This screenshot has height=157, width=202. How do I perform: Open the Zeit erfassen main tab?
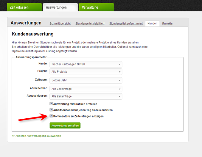click(24, 7)
